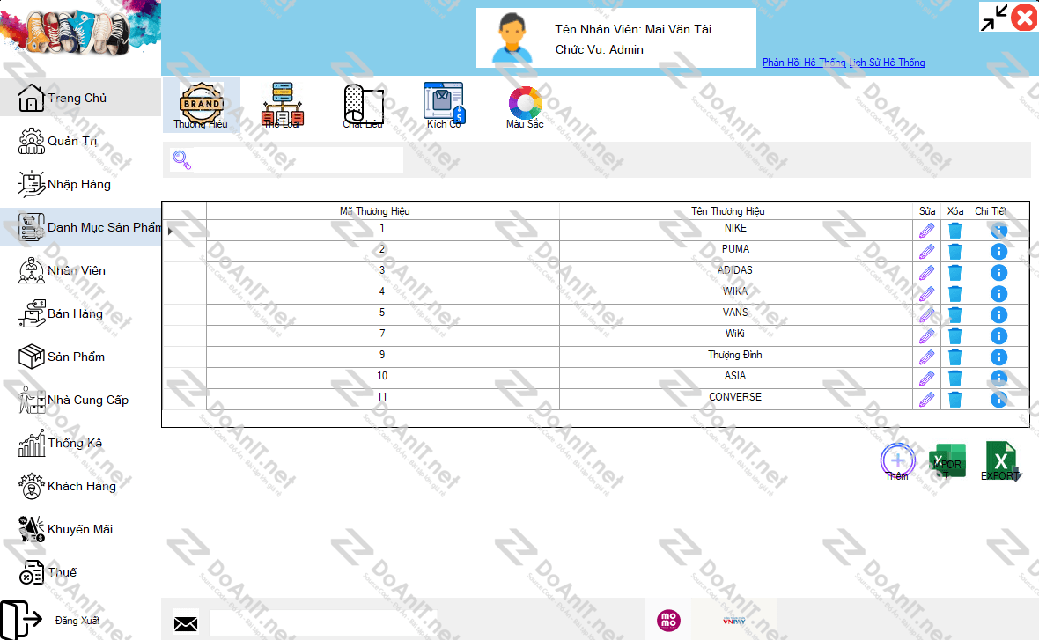Edit the PUMA brand row
This screenshot has height=640, width=1039.
(926, 252)
